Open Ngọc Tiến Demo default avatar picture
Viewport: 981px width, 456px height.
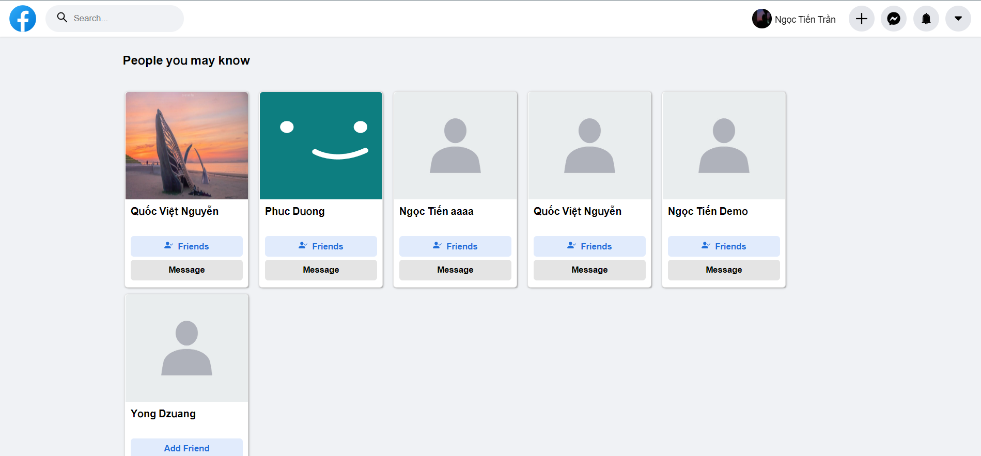pos(724,146)
